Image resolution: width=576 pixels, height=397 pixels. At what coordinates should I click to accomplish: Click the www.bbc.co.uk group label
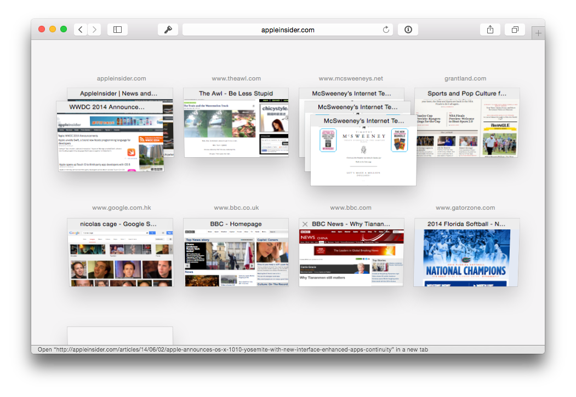(x=236, y=208)
